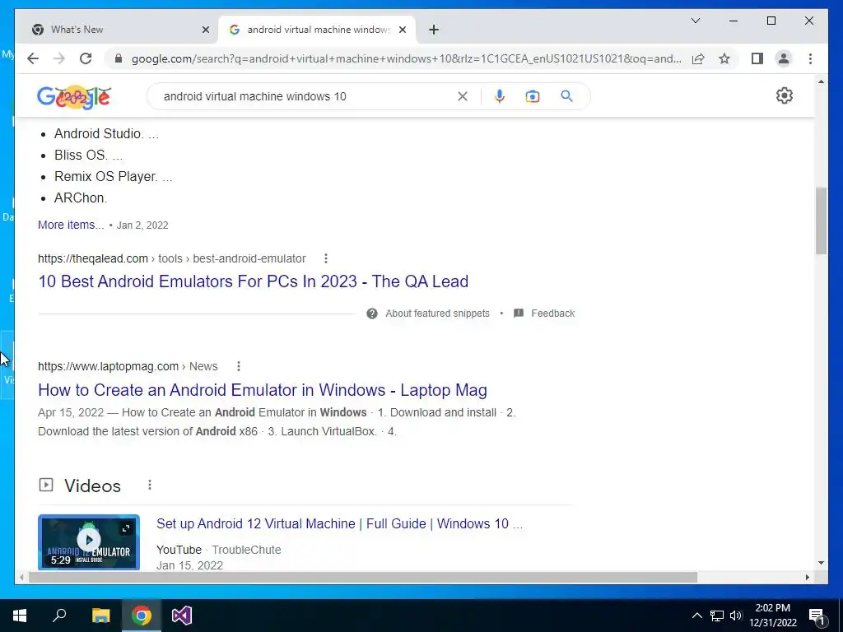Click the right arrow of horizontal scrollbar
The height and width of the screenshot is (632, 843).
point(808,577)
